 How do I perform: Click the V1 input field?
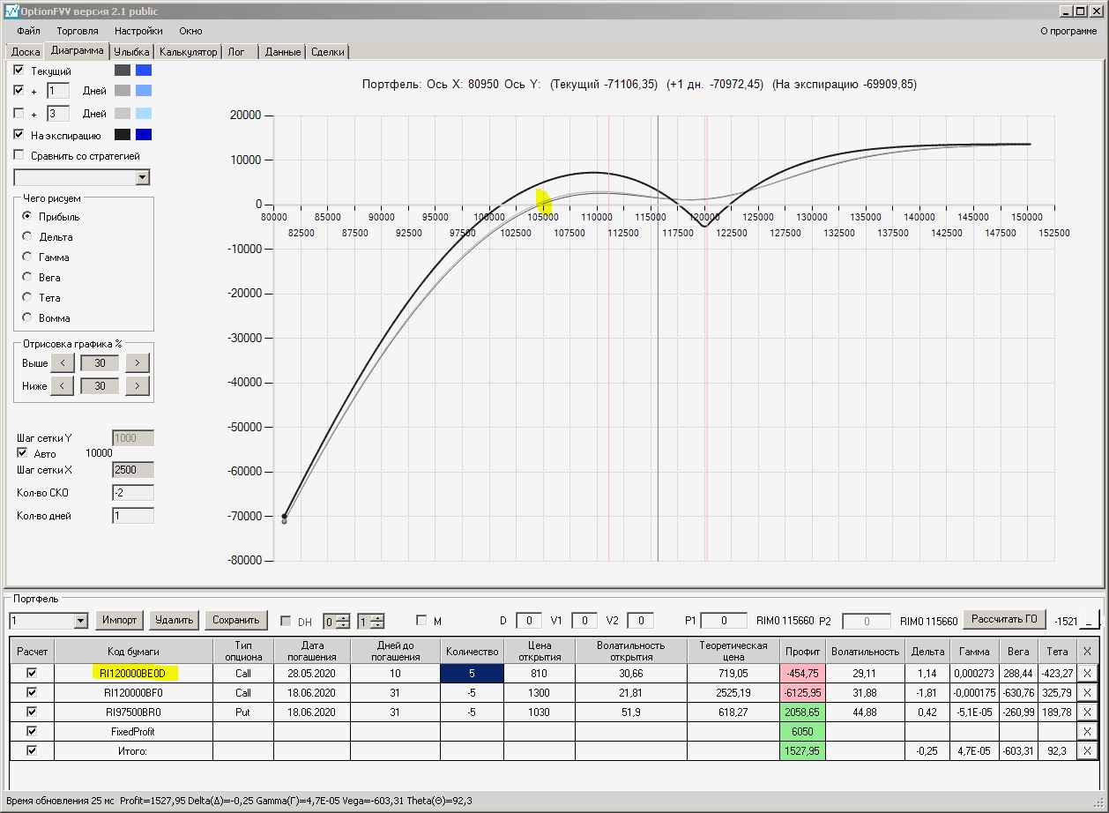pos(584,621)
